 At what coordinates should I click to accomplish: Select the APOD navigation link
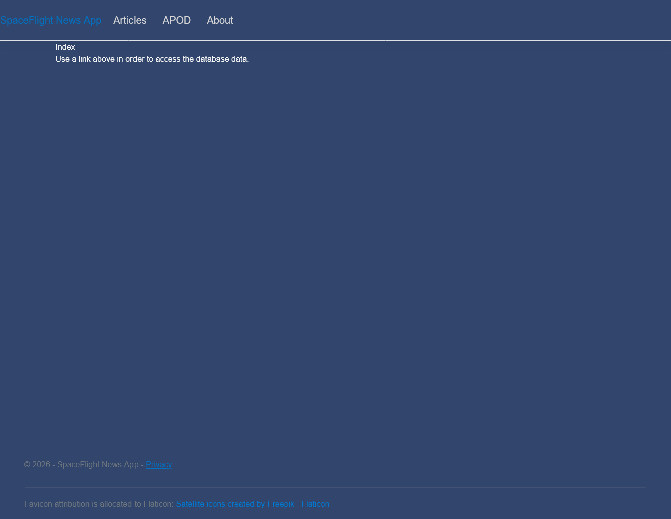pyautogui.click(x=176, y=20)
